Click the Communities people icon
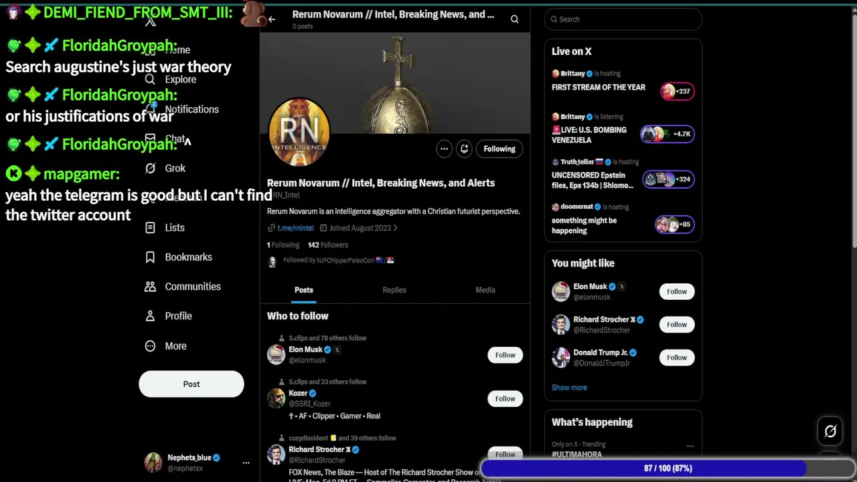The width and height of the screenshot is (857, 482). pyautogui.click(x=150, y=287)
